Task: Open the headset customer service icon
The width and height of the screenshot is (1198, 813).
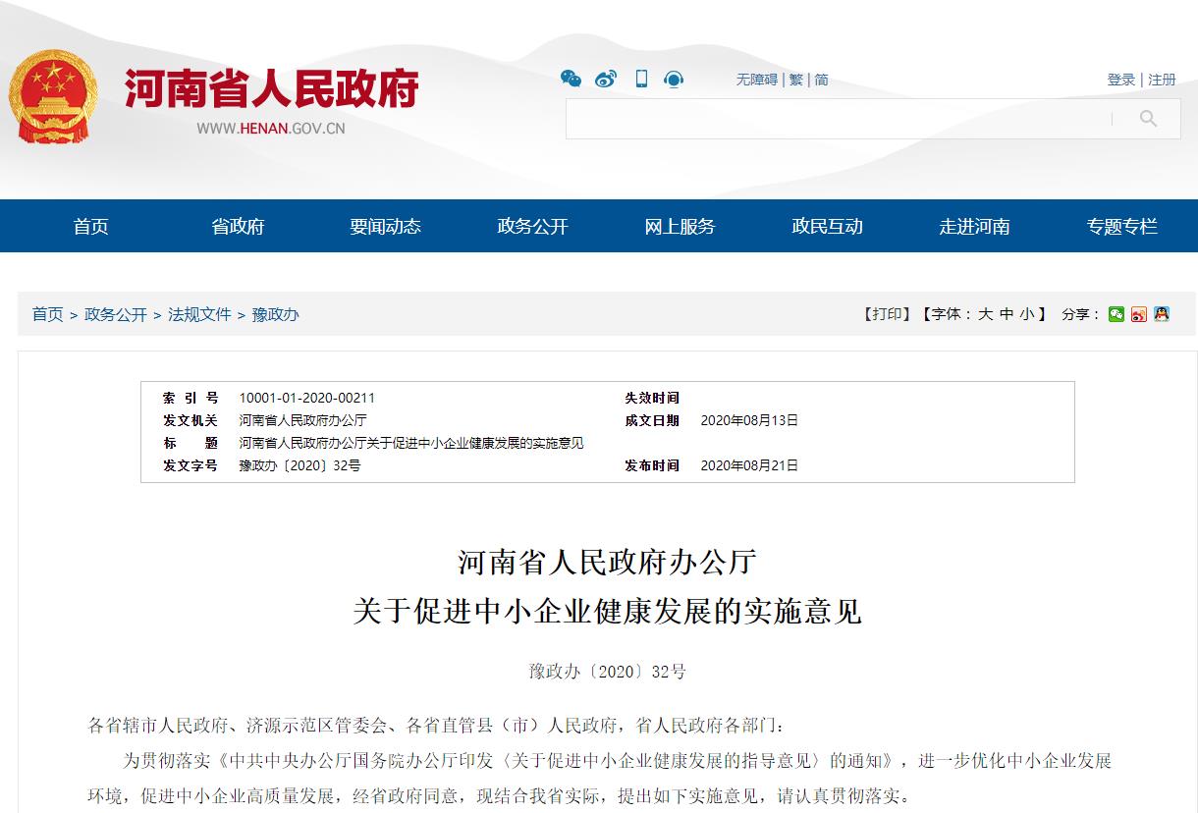Action: [674, 79]
